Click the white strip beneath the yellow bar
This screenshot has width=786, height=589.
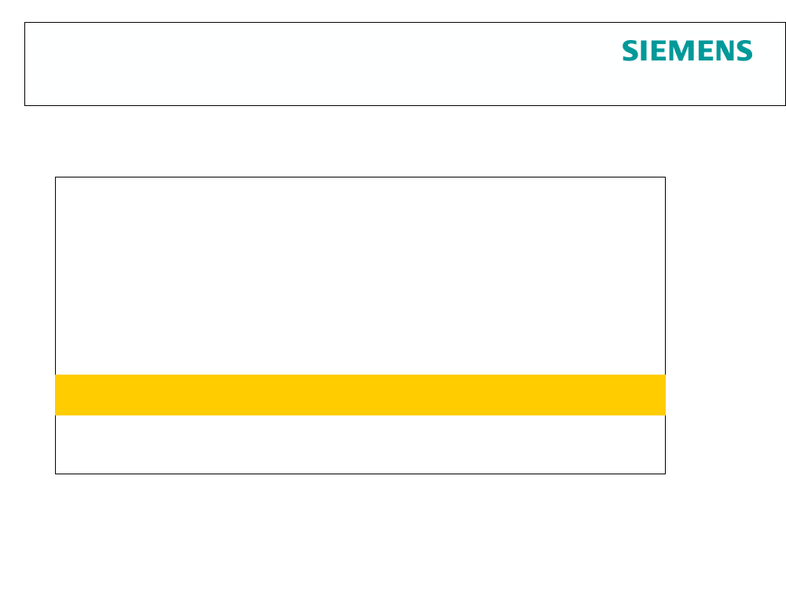(361, 444)
